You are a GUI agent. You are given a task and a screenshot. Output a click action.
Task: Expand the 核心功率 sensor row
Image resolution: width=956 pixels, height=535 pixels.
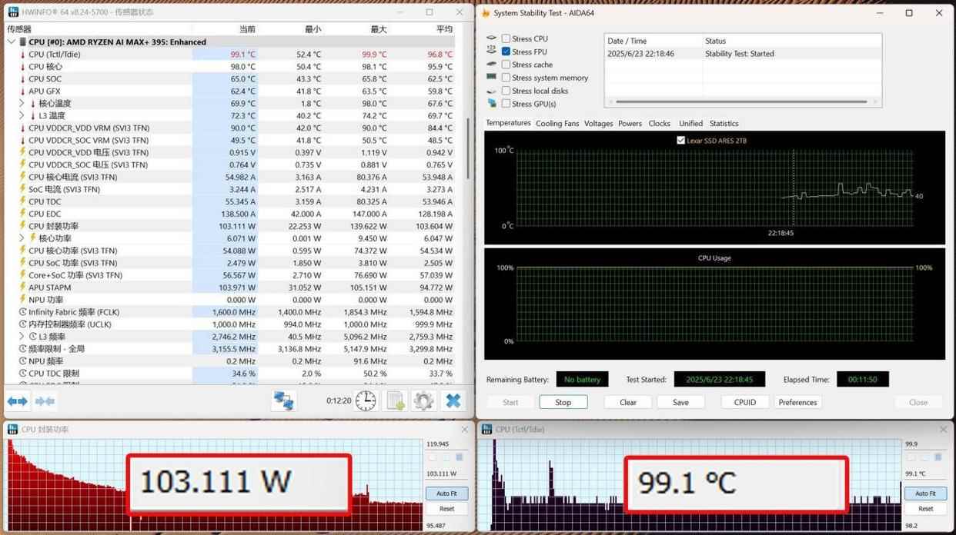(22, 238)
